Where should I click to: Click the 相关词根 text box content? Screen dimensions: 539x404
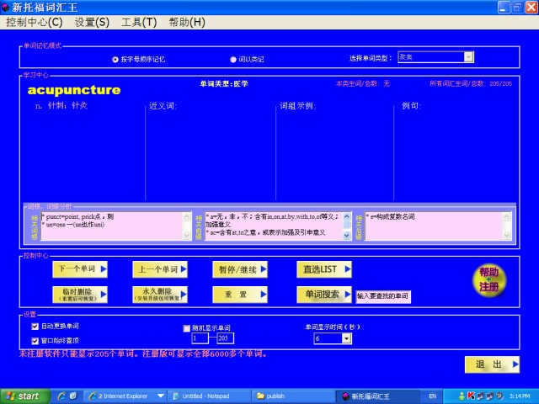coord(112,226)
